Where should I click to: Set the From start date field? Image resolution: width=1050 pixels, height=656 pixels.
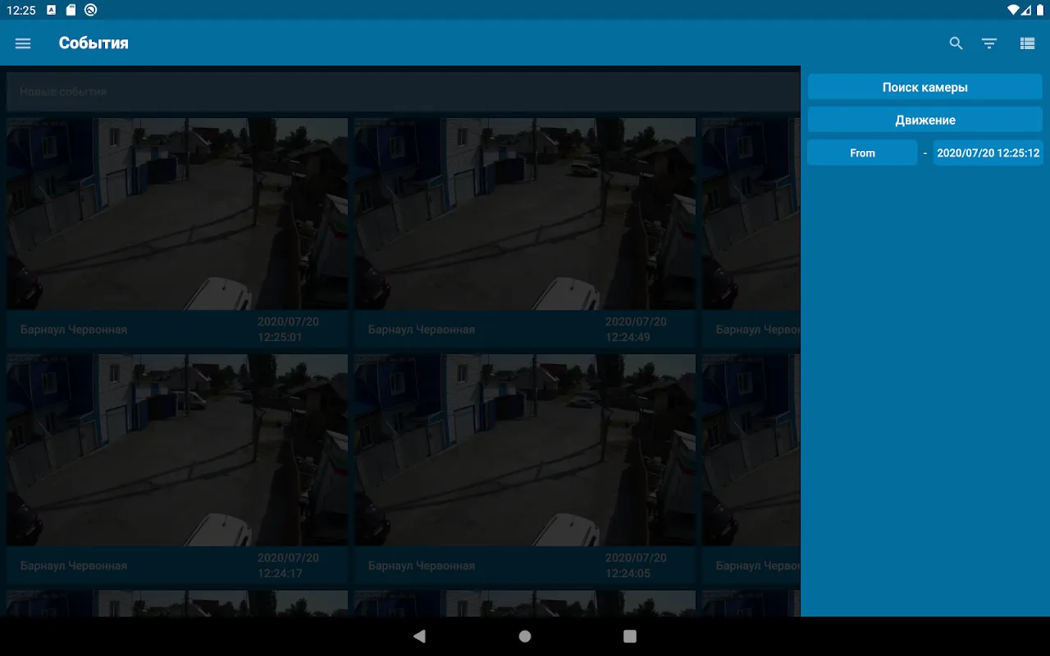862,153
